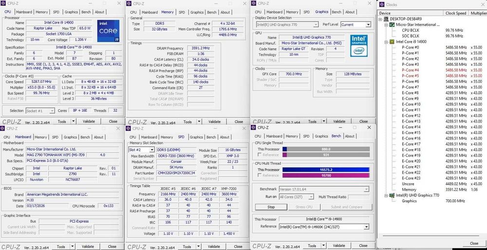This screenshot has height=250, width=487.
Task: Click the Multiplier column header
Action: click(x=478, y=13)
